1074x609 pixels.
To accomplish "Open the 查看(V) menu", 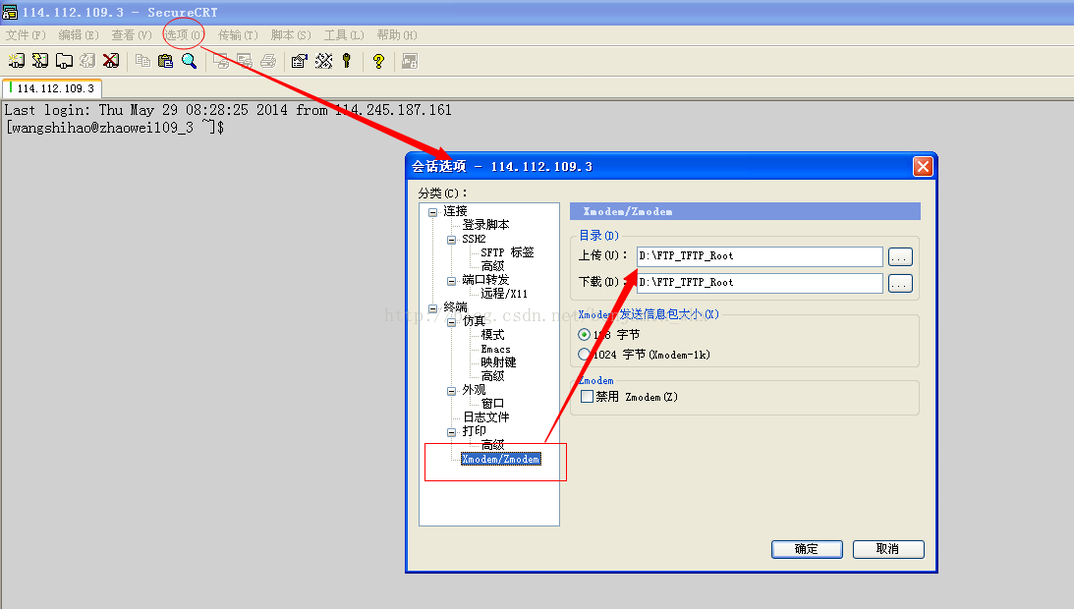I will [x=132, y=35].
